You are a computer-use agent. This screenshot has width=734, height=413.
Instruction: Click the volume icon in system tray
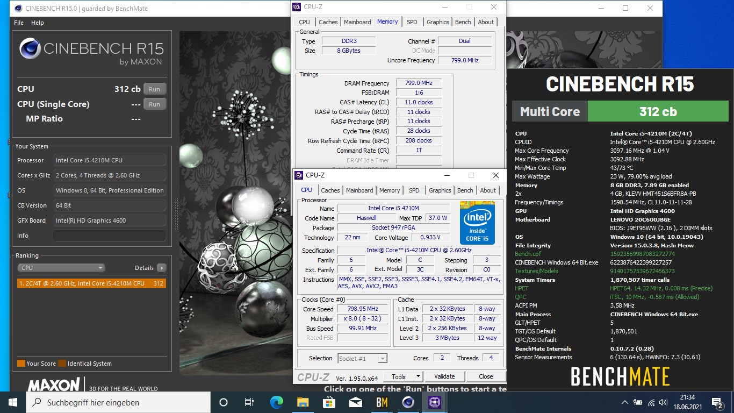(x=664, y=402)
